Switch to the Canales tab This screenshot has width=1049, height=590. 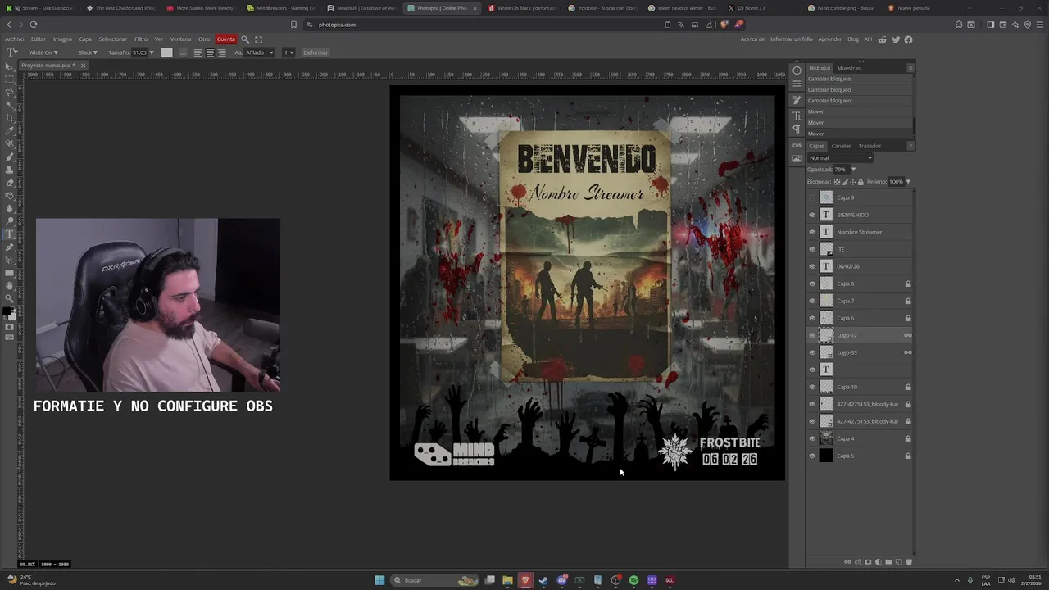click(841, 146)
